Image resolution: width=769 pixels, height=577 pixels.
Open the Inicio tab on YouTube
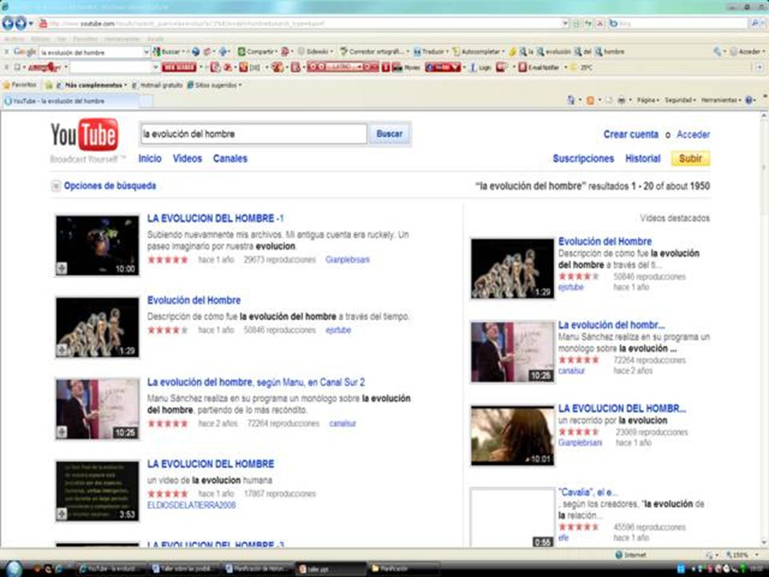click(150, 159)
